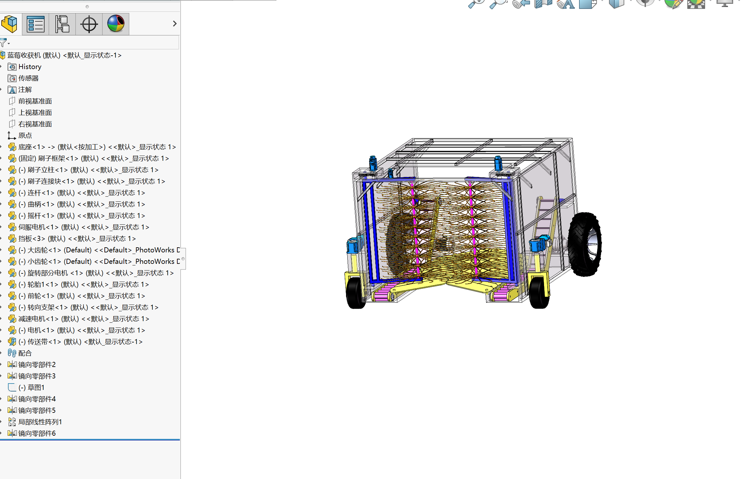This screenshot has width=750, height=479.
Task: Expand more manager tabs with chevron arrow
Action: 174,24
